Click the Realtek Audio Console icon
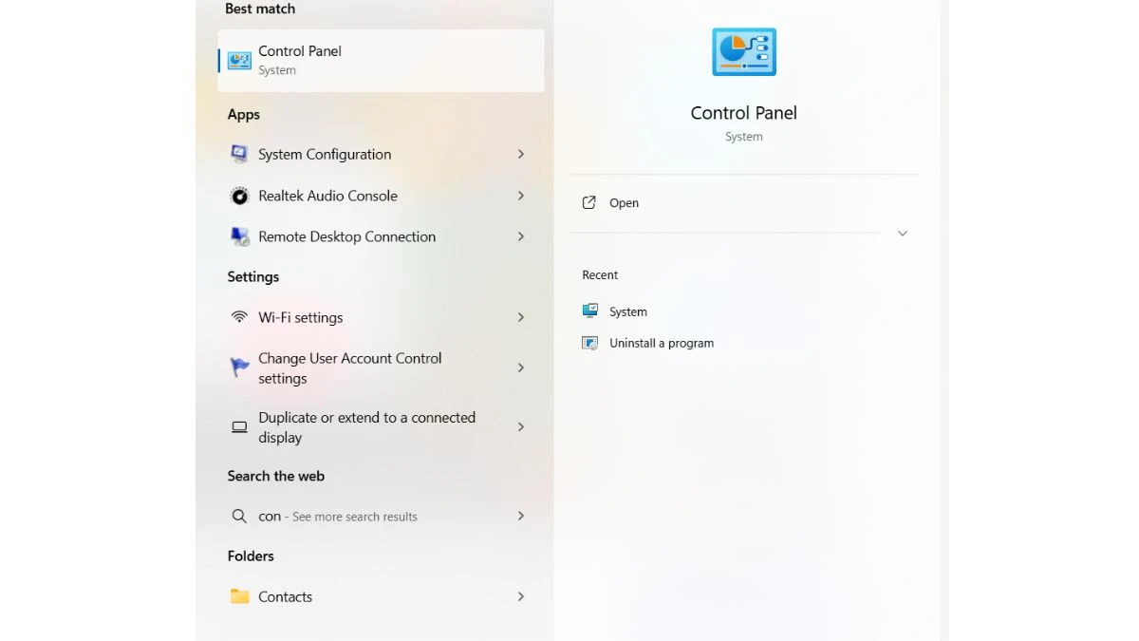Screen dimensions: 1139x641 pos(239,196)
